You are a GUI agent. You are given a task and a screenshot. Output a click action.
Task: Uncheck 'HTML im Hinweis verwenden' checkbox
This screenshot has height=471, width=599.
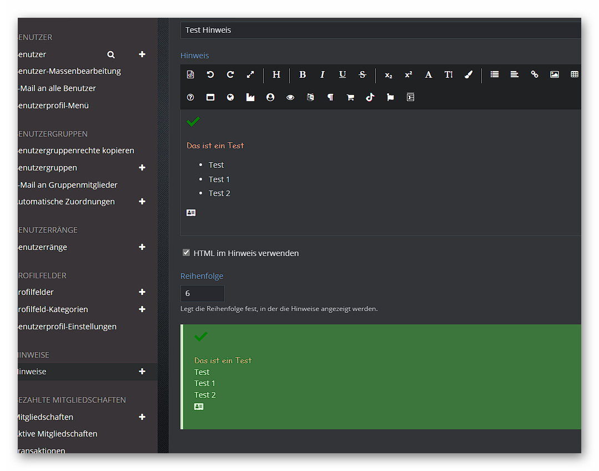187,253
